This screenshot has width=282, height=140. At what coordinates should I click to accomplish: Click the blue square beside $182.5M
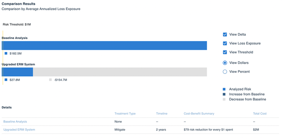click(6, 53)
